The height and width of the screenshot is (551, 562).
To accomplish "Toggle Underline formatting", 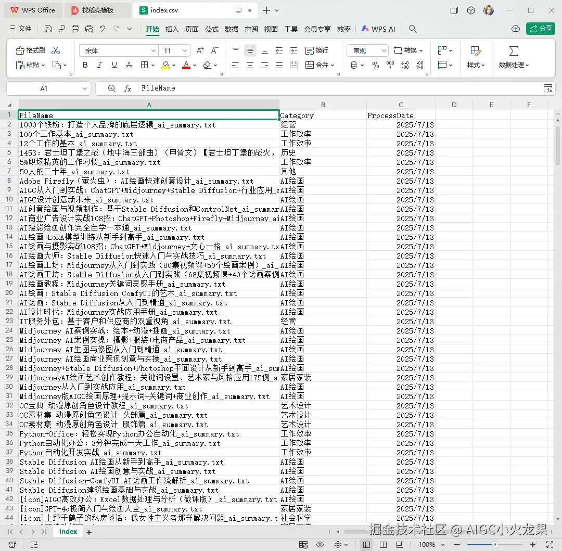I will 114,65.
